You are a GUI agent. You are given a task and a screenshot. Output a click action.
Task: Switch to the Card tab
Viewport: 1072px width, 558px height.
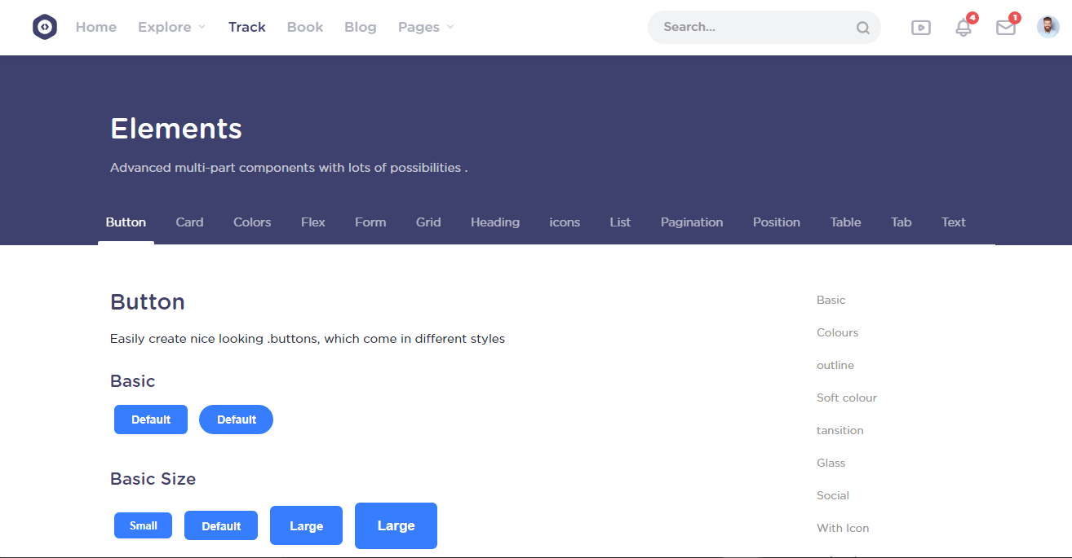click(x=189, y=222)
